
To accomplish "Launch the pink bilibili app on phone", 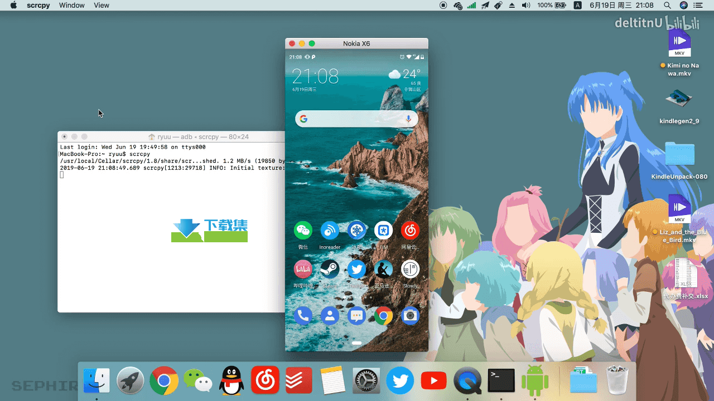I will point(303,269).
